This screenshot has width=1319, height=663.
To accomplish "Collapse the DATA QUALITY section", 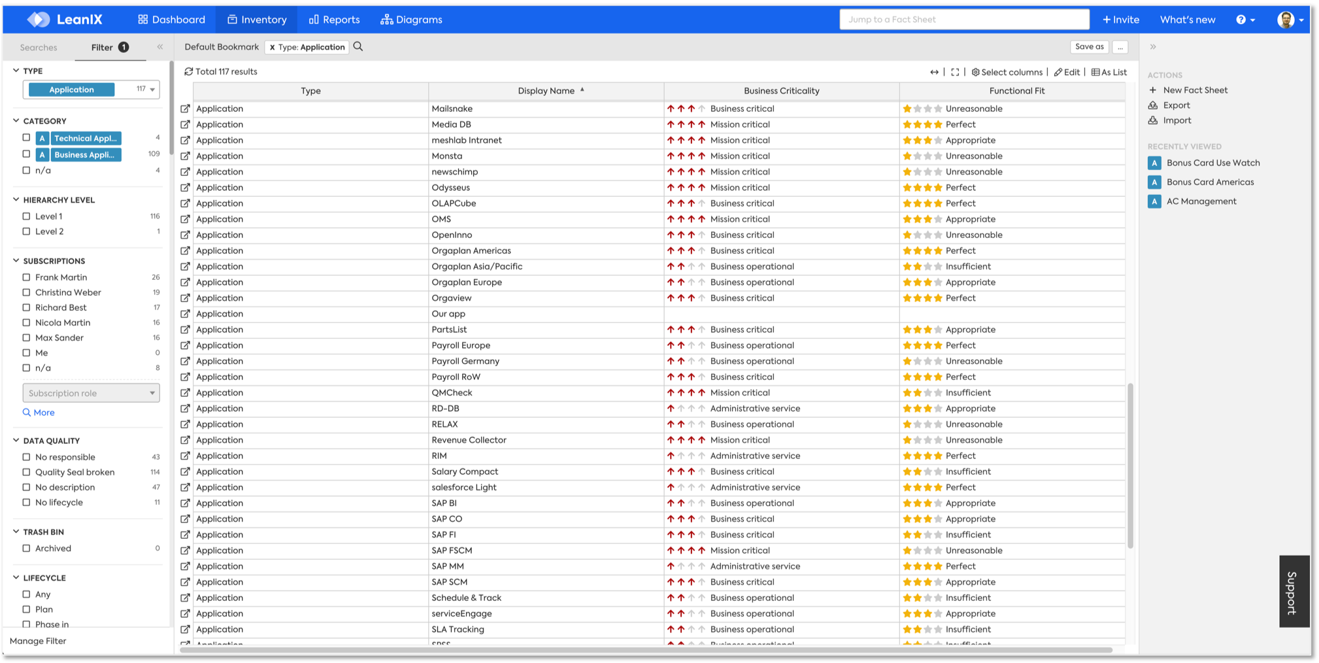I will pyautogui.click(x=16, y=441).
